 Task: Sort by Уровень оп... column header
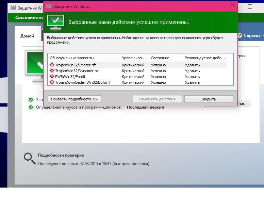(x=134, y=58)
